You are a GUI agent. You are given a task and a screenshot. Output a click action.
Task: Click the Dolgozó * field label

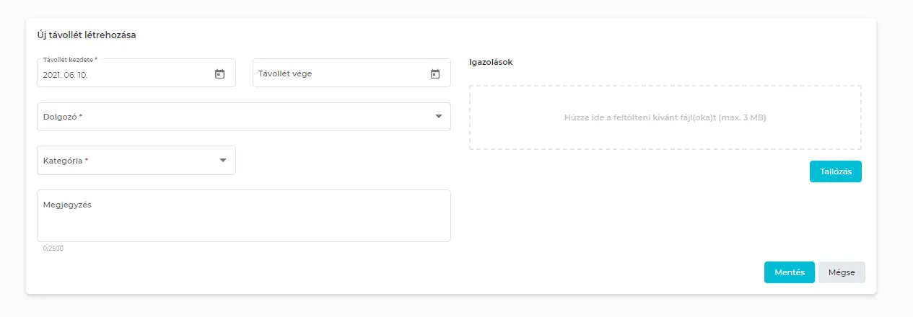pos(63,117)
